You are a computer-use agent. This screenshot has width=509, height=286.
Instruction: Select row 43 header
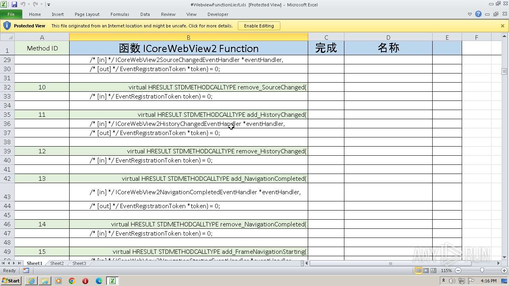(7, 192)
